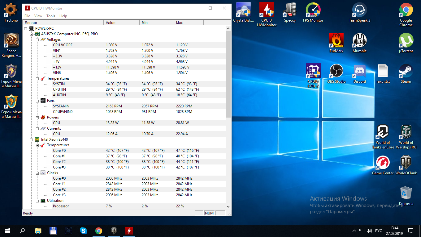Collapse the Clocks group

pyautogui.click(x=37, y=173)
